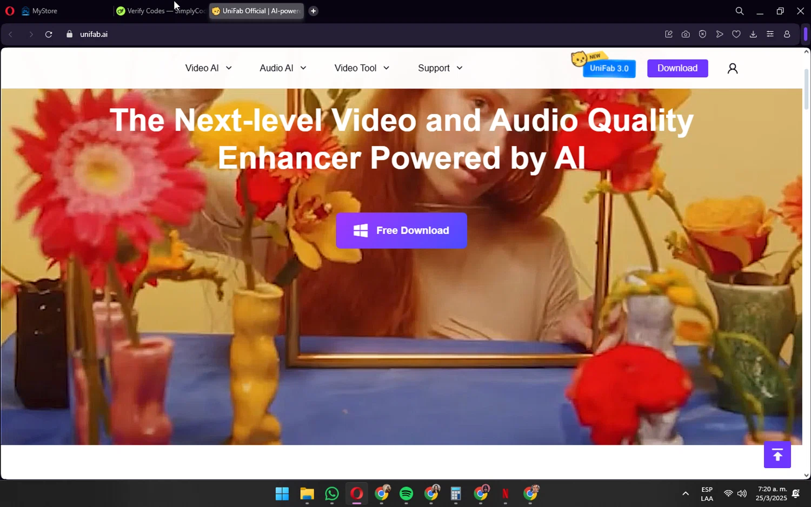Screen dimensions: 811x507
Task: Expand the Audio AI menu
Action: tap(283, 68)
